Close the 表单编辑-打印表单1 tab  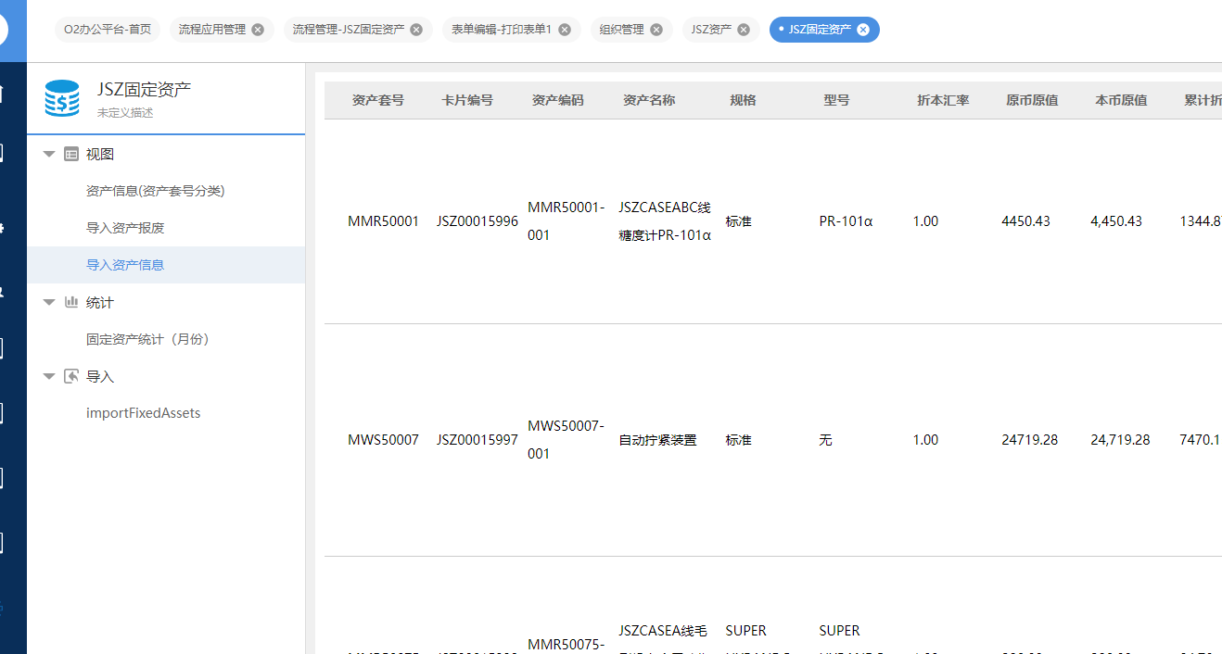tap(565, 30)
